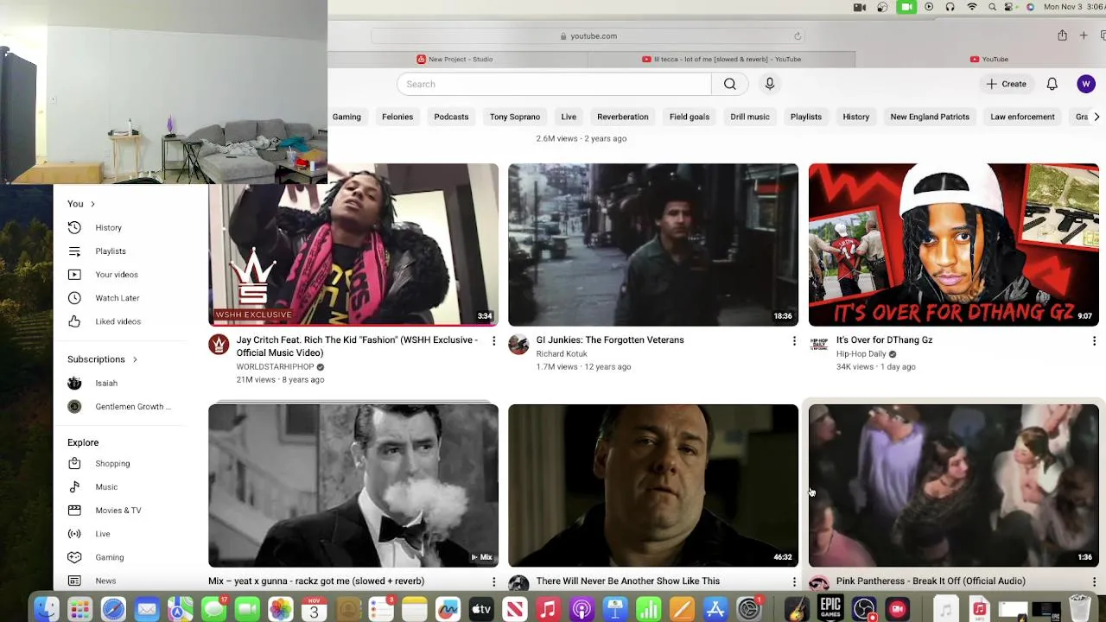
Task: Open a new Safari tab with plus
Action: pos(1084,35)
